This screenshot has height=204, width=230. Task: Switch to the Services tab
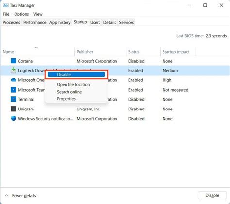[x=127, y=22]
